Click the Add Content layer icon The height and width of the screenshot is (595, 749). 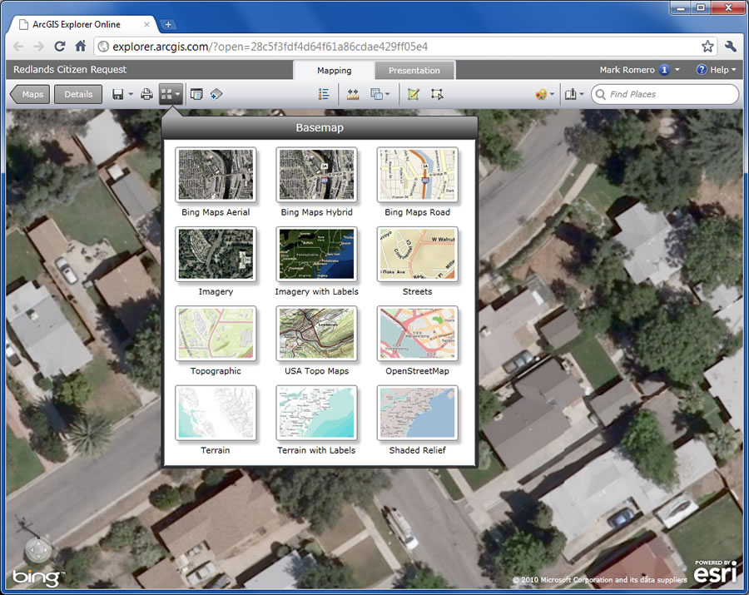tap(216, 94)
